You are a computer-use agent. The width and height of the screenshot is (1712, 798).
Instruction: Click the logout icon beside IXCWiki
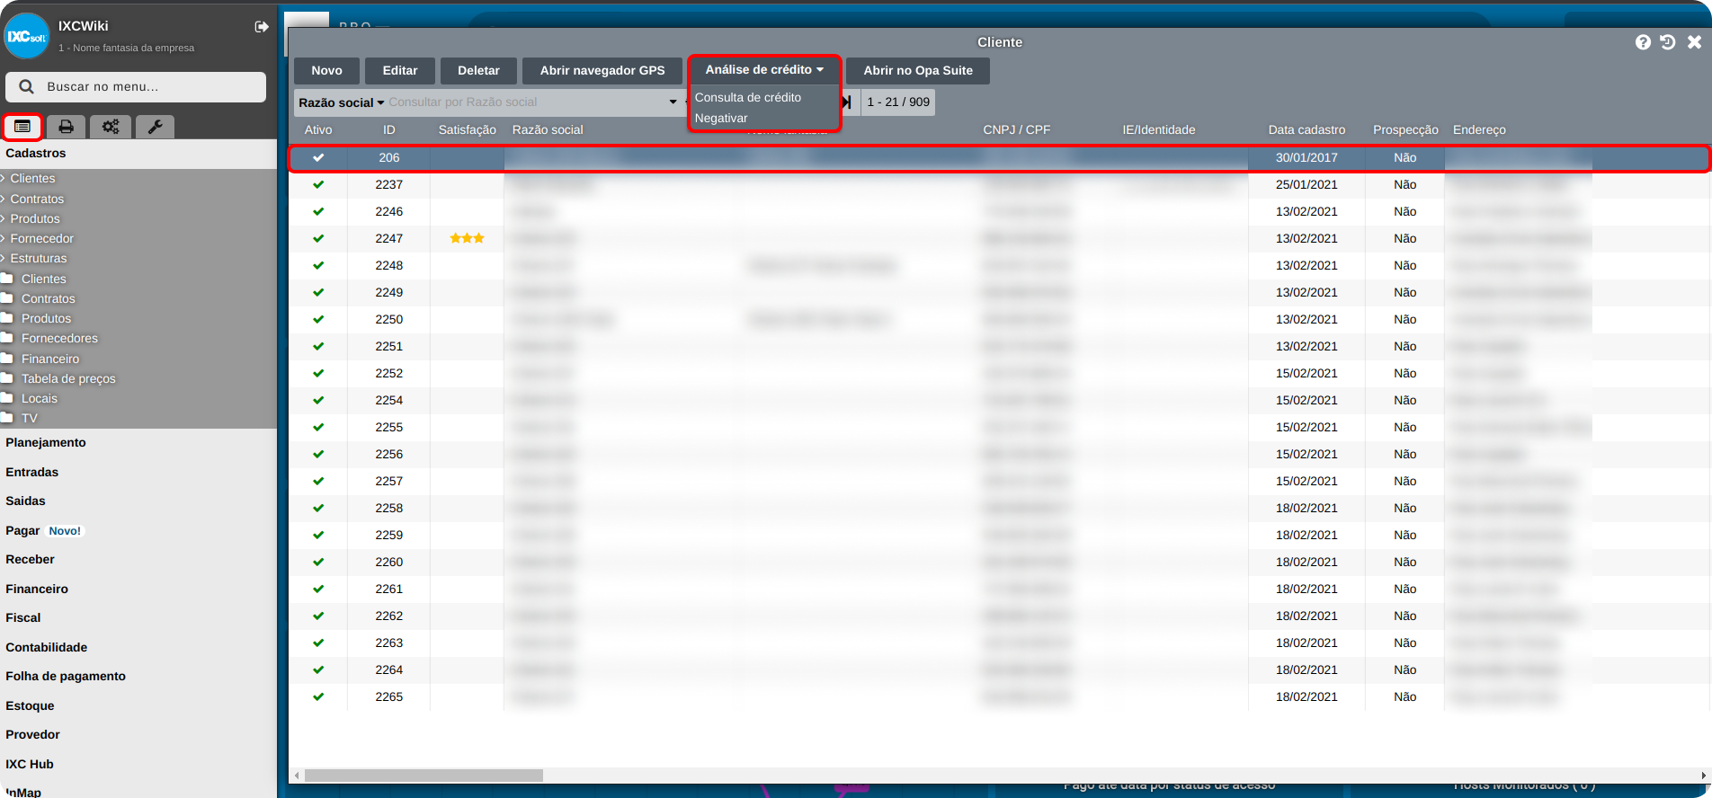click(262, 27)
